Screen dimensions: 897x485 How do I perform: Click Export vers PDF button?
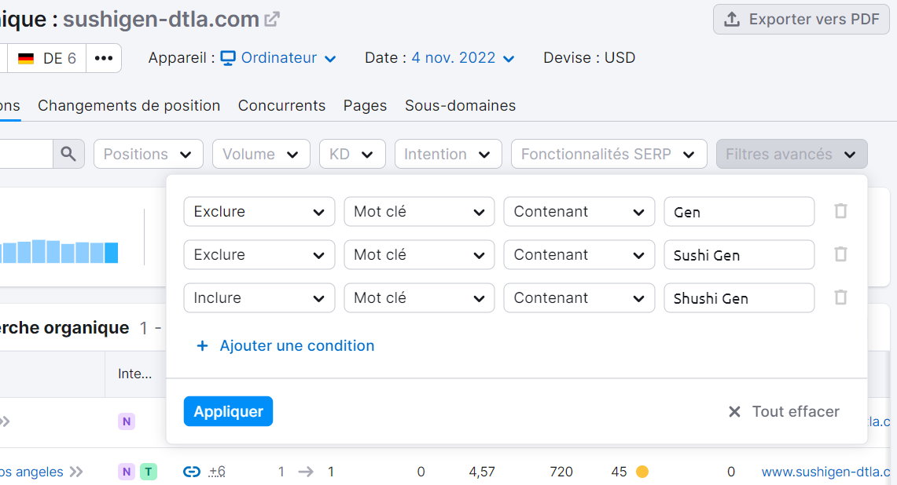(x=801, y=20)
